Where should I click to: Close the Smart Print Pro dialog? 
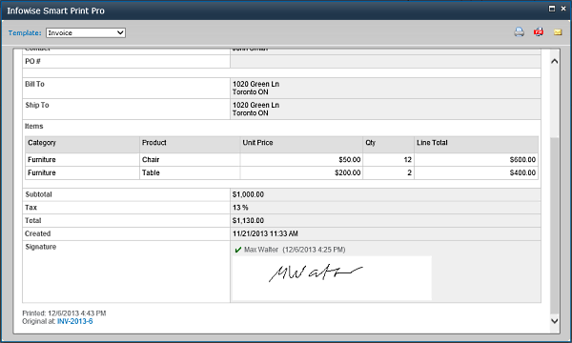563,9
